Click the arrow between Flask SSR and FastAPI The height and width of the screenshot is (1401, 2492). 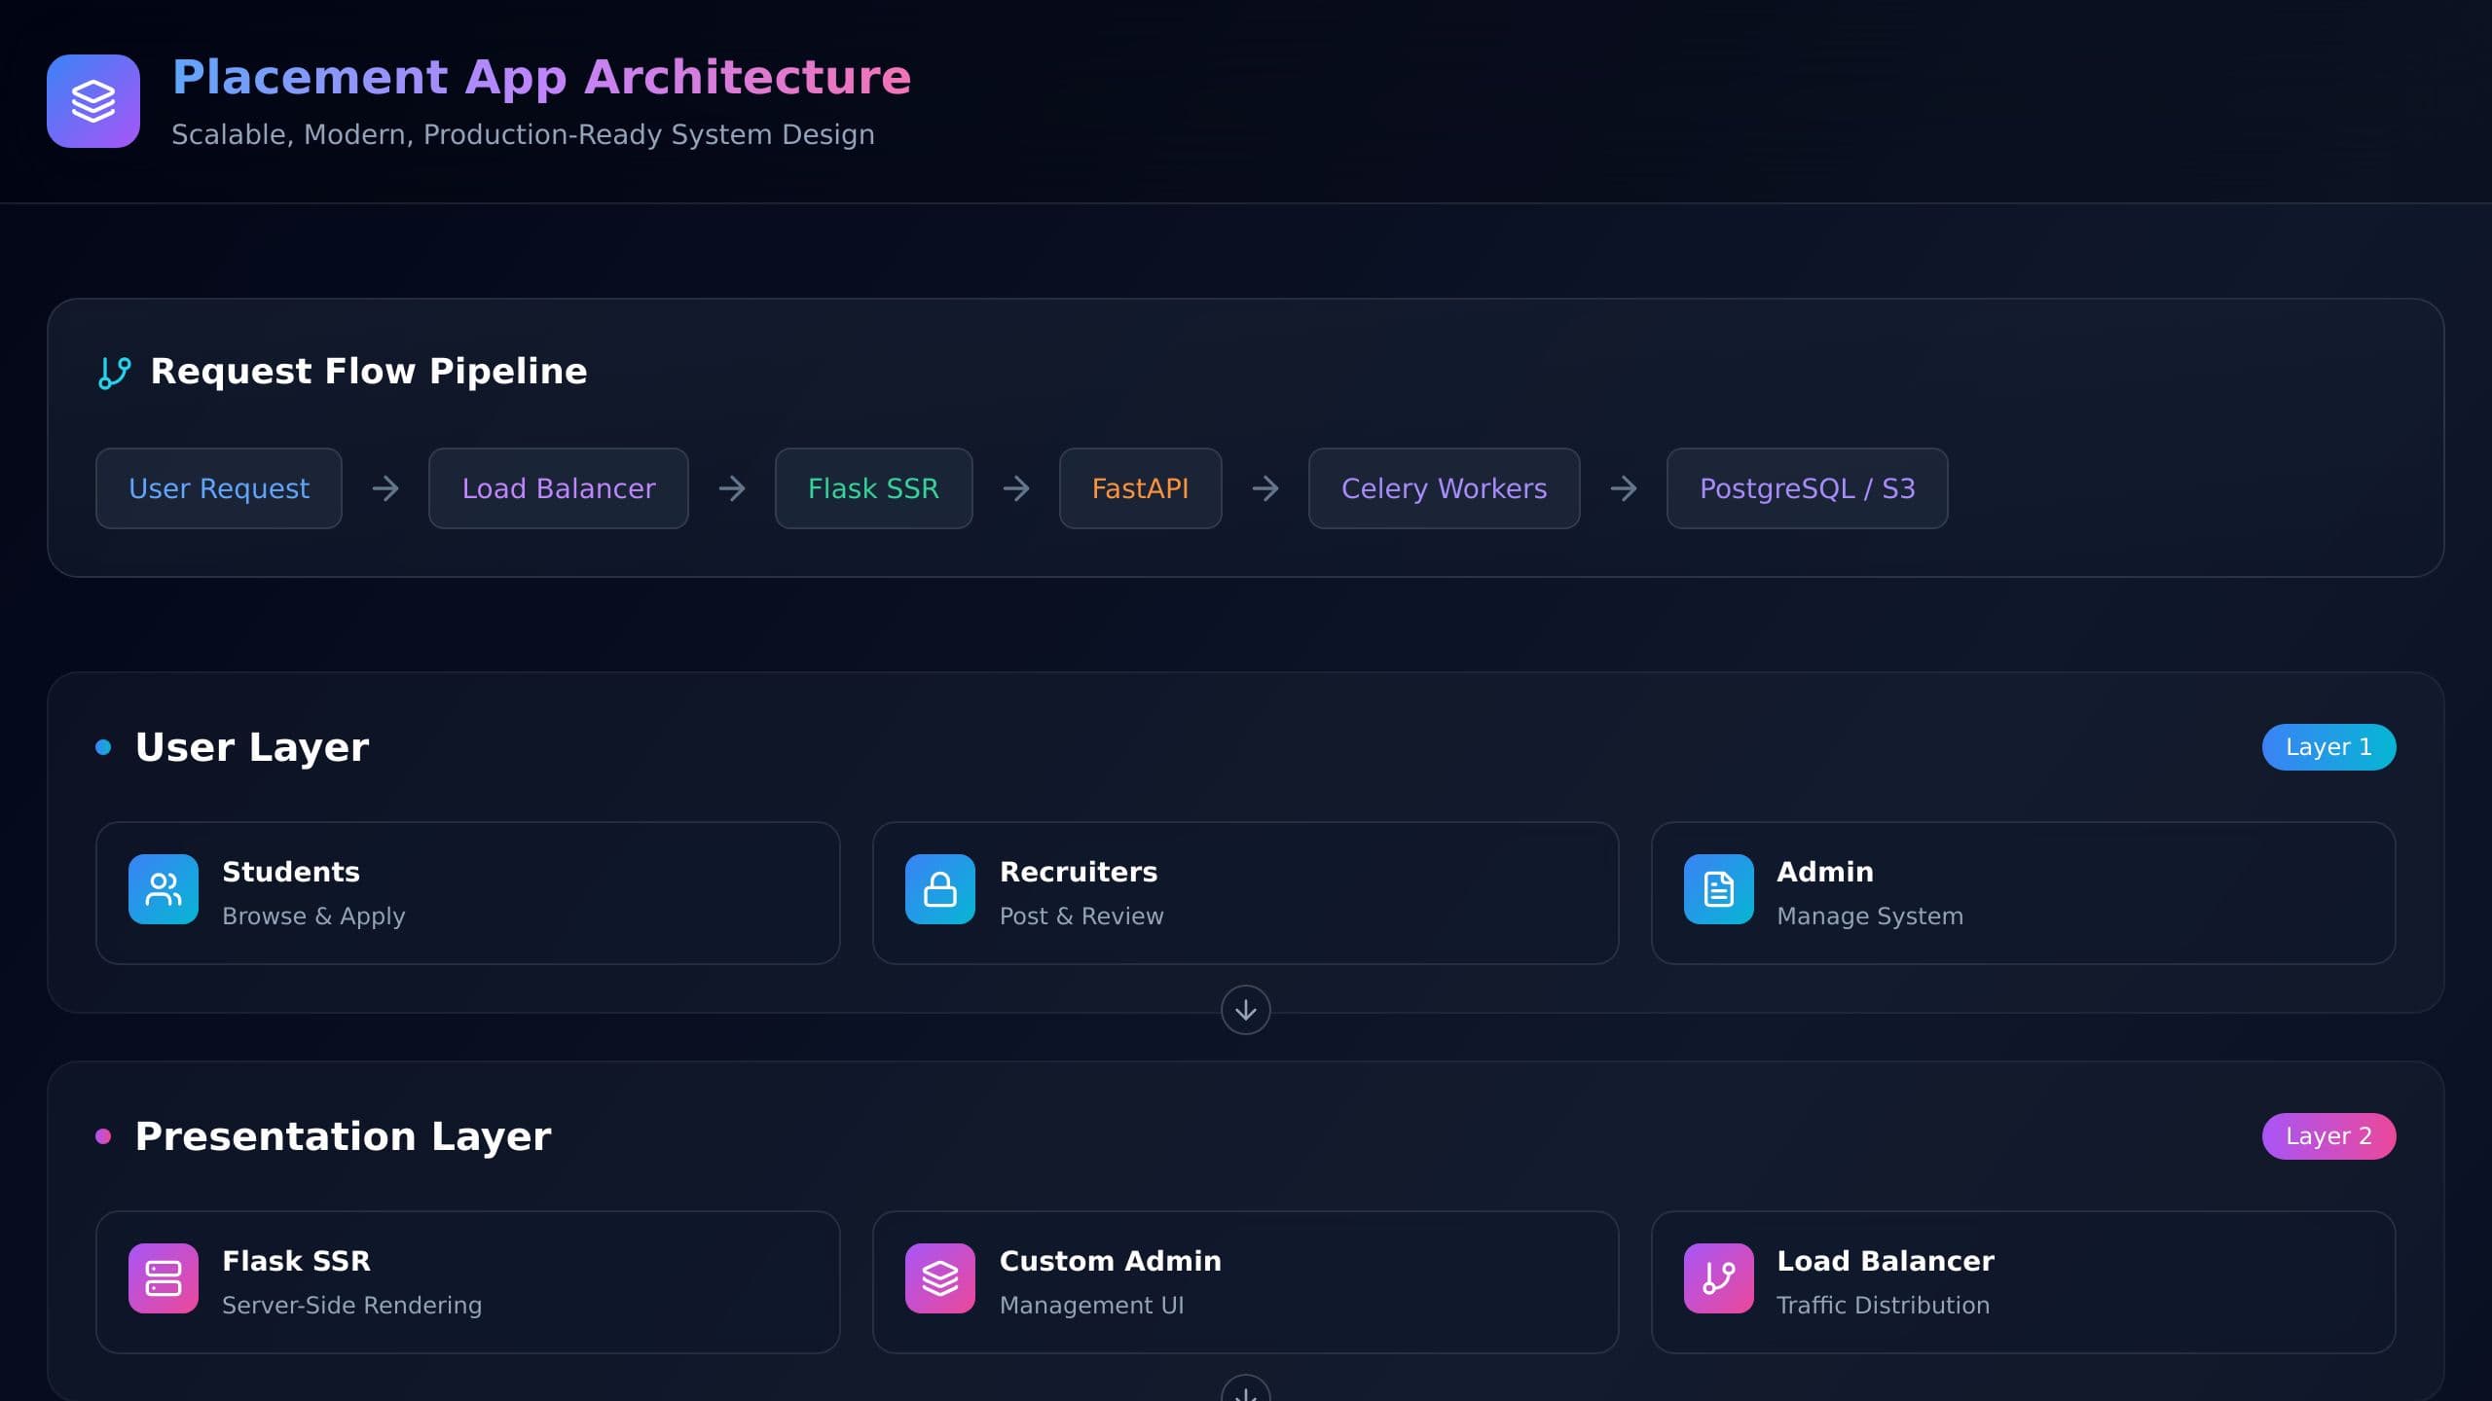(x=1016, y=488)
